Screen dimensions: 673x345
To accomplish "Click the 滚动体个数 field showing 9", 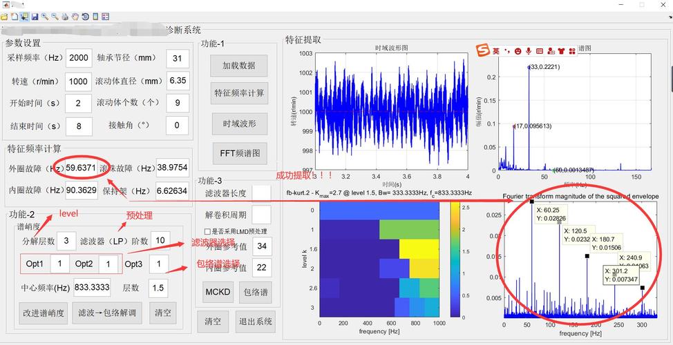I will 177,103.
